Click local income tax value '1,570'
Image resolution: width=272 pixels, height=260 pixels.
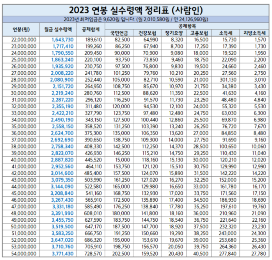click(x=260, y=40)
